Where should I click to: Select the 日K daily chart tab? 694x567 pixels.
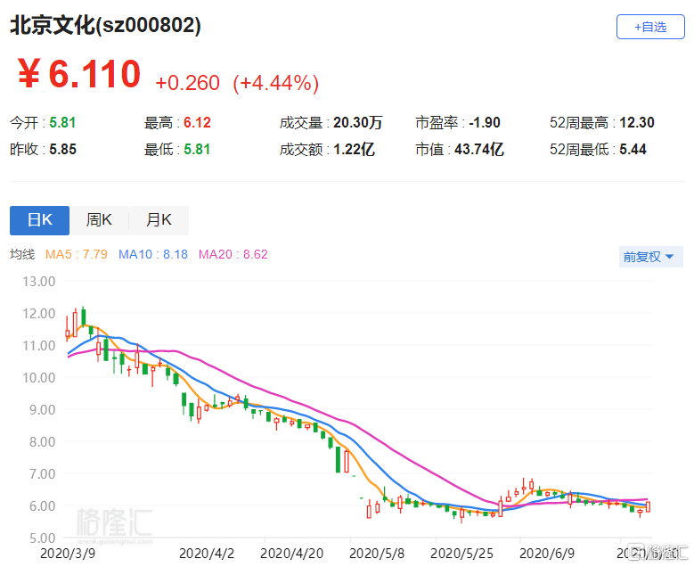coord(39,220)
